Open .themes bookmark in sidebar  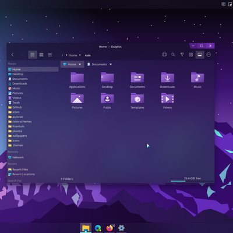(x=33, y=145)
